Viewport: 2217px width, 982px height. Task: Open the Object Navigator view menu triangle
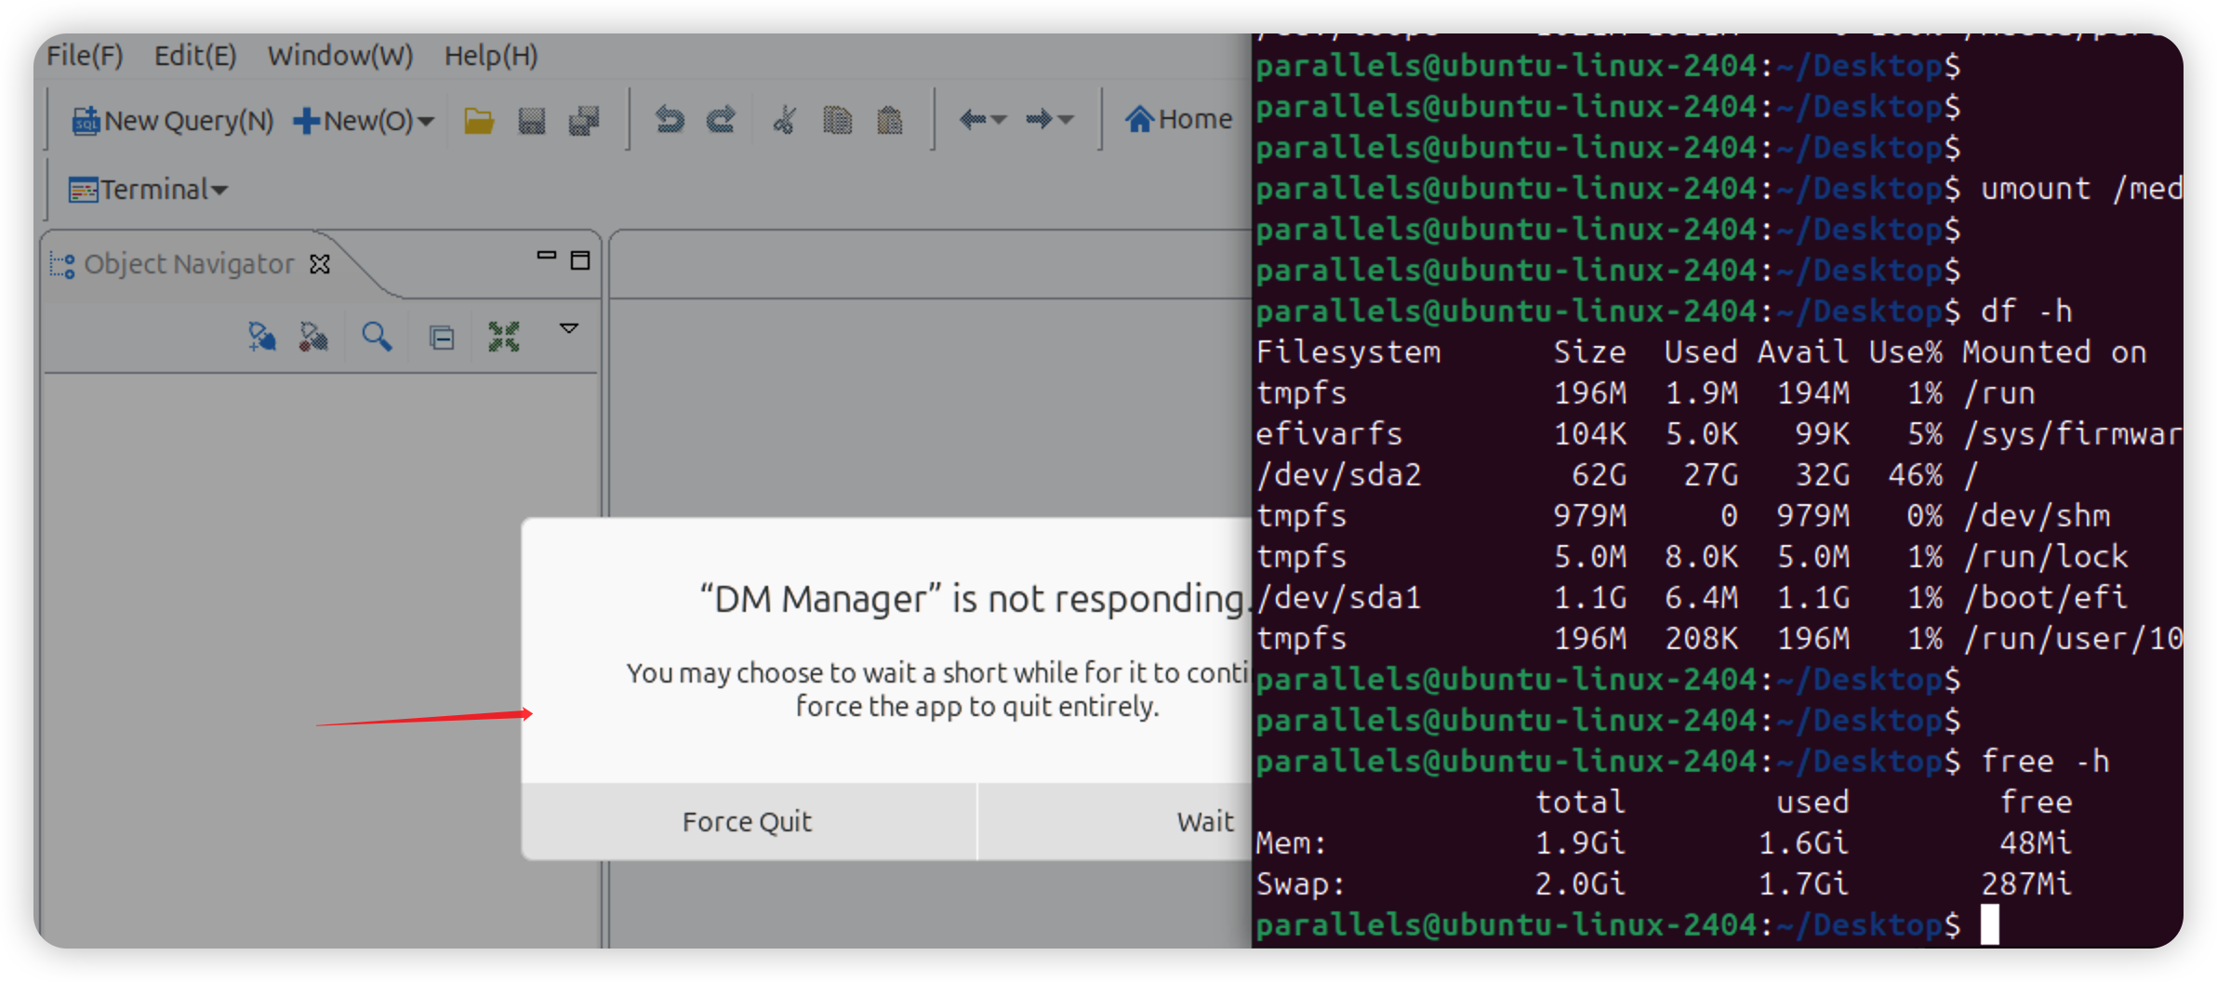pos(569,328)
